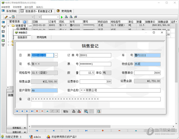Open the 销售管理 menu
The width and height of the screenshot is (179, 139).
pyautogui.click(x=6, y=7)
